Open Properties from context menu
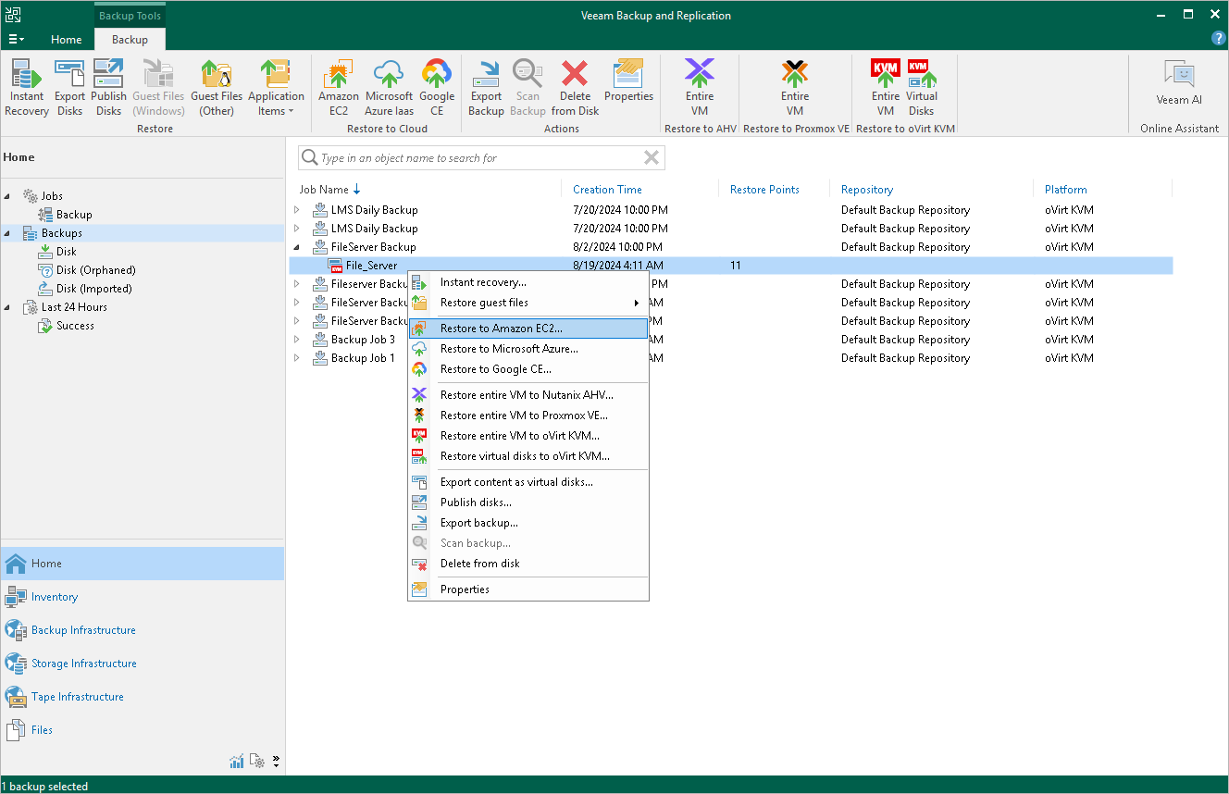This screenshot has width=1229, height=794. [x=528, y=589]
